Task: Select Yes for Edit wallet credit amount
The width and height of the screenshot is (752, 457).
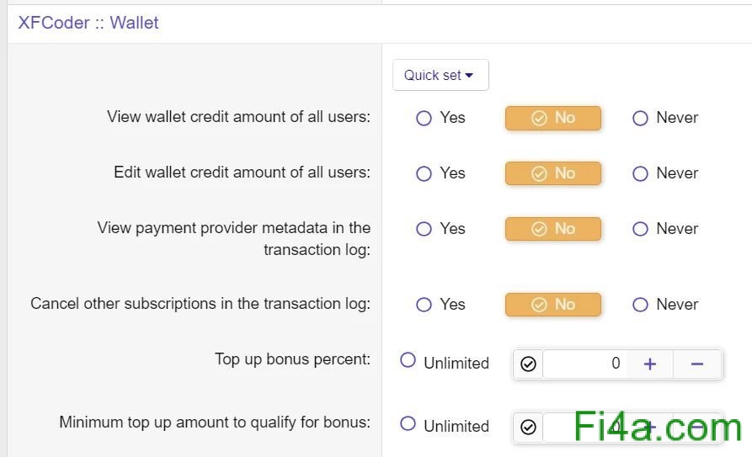Action: [x=424, y=173]
